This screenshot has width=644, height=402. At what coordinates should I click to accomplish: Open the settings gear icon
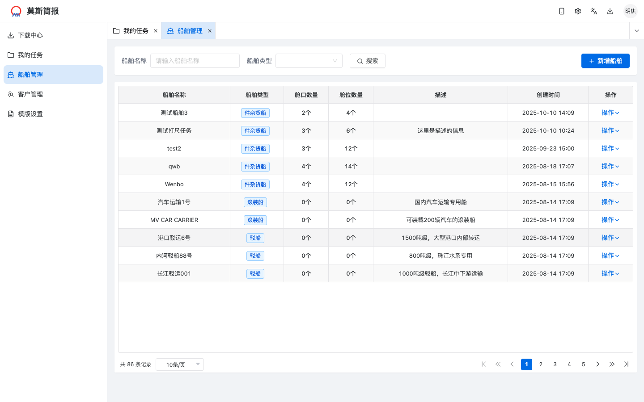[x=578, y=11]
